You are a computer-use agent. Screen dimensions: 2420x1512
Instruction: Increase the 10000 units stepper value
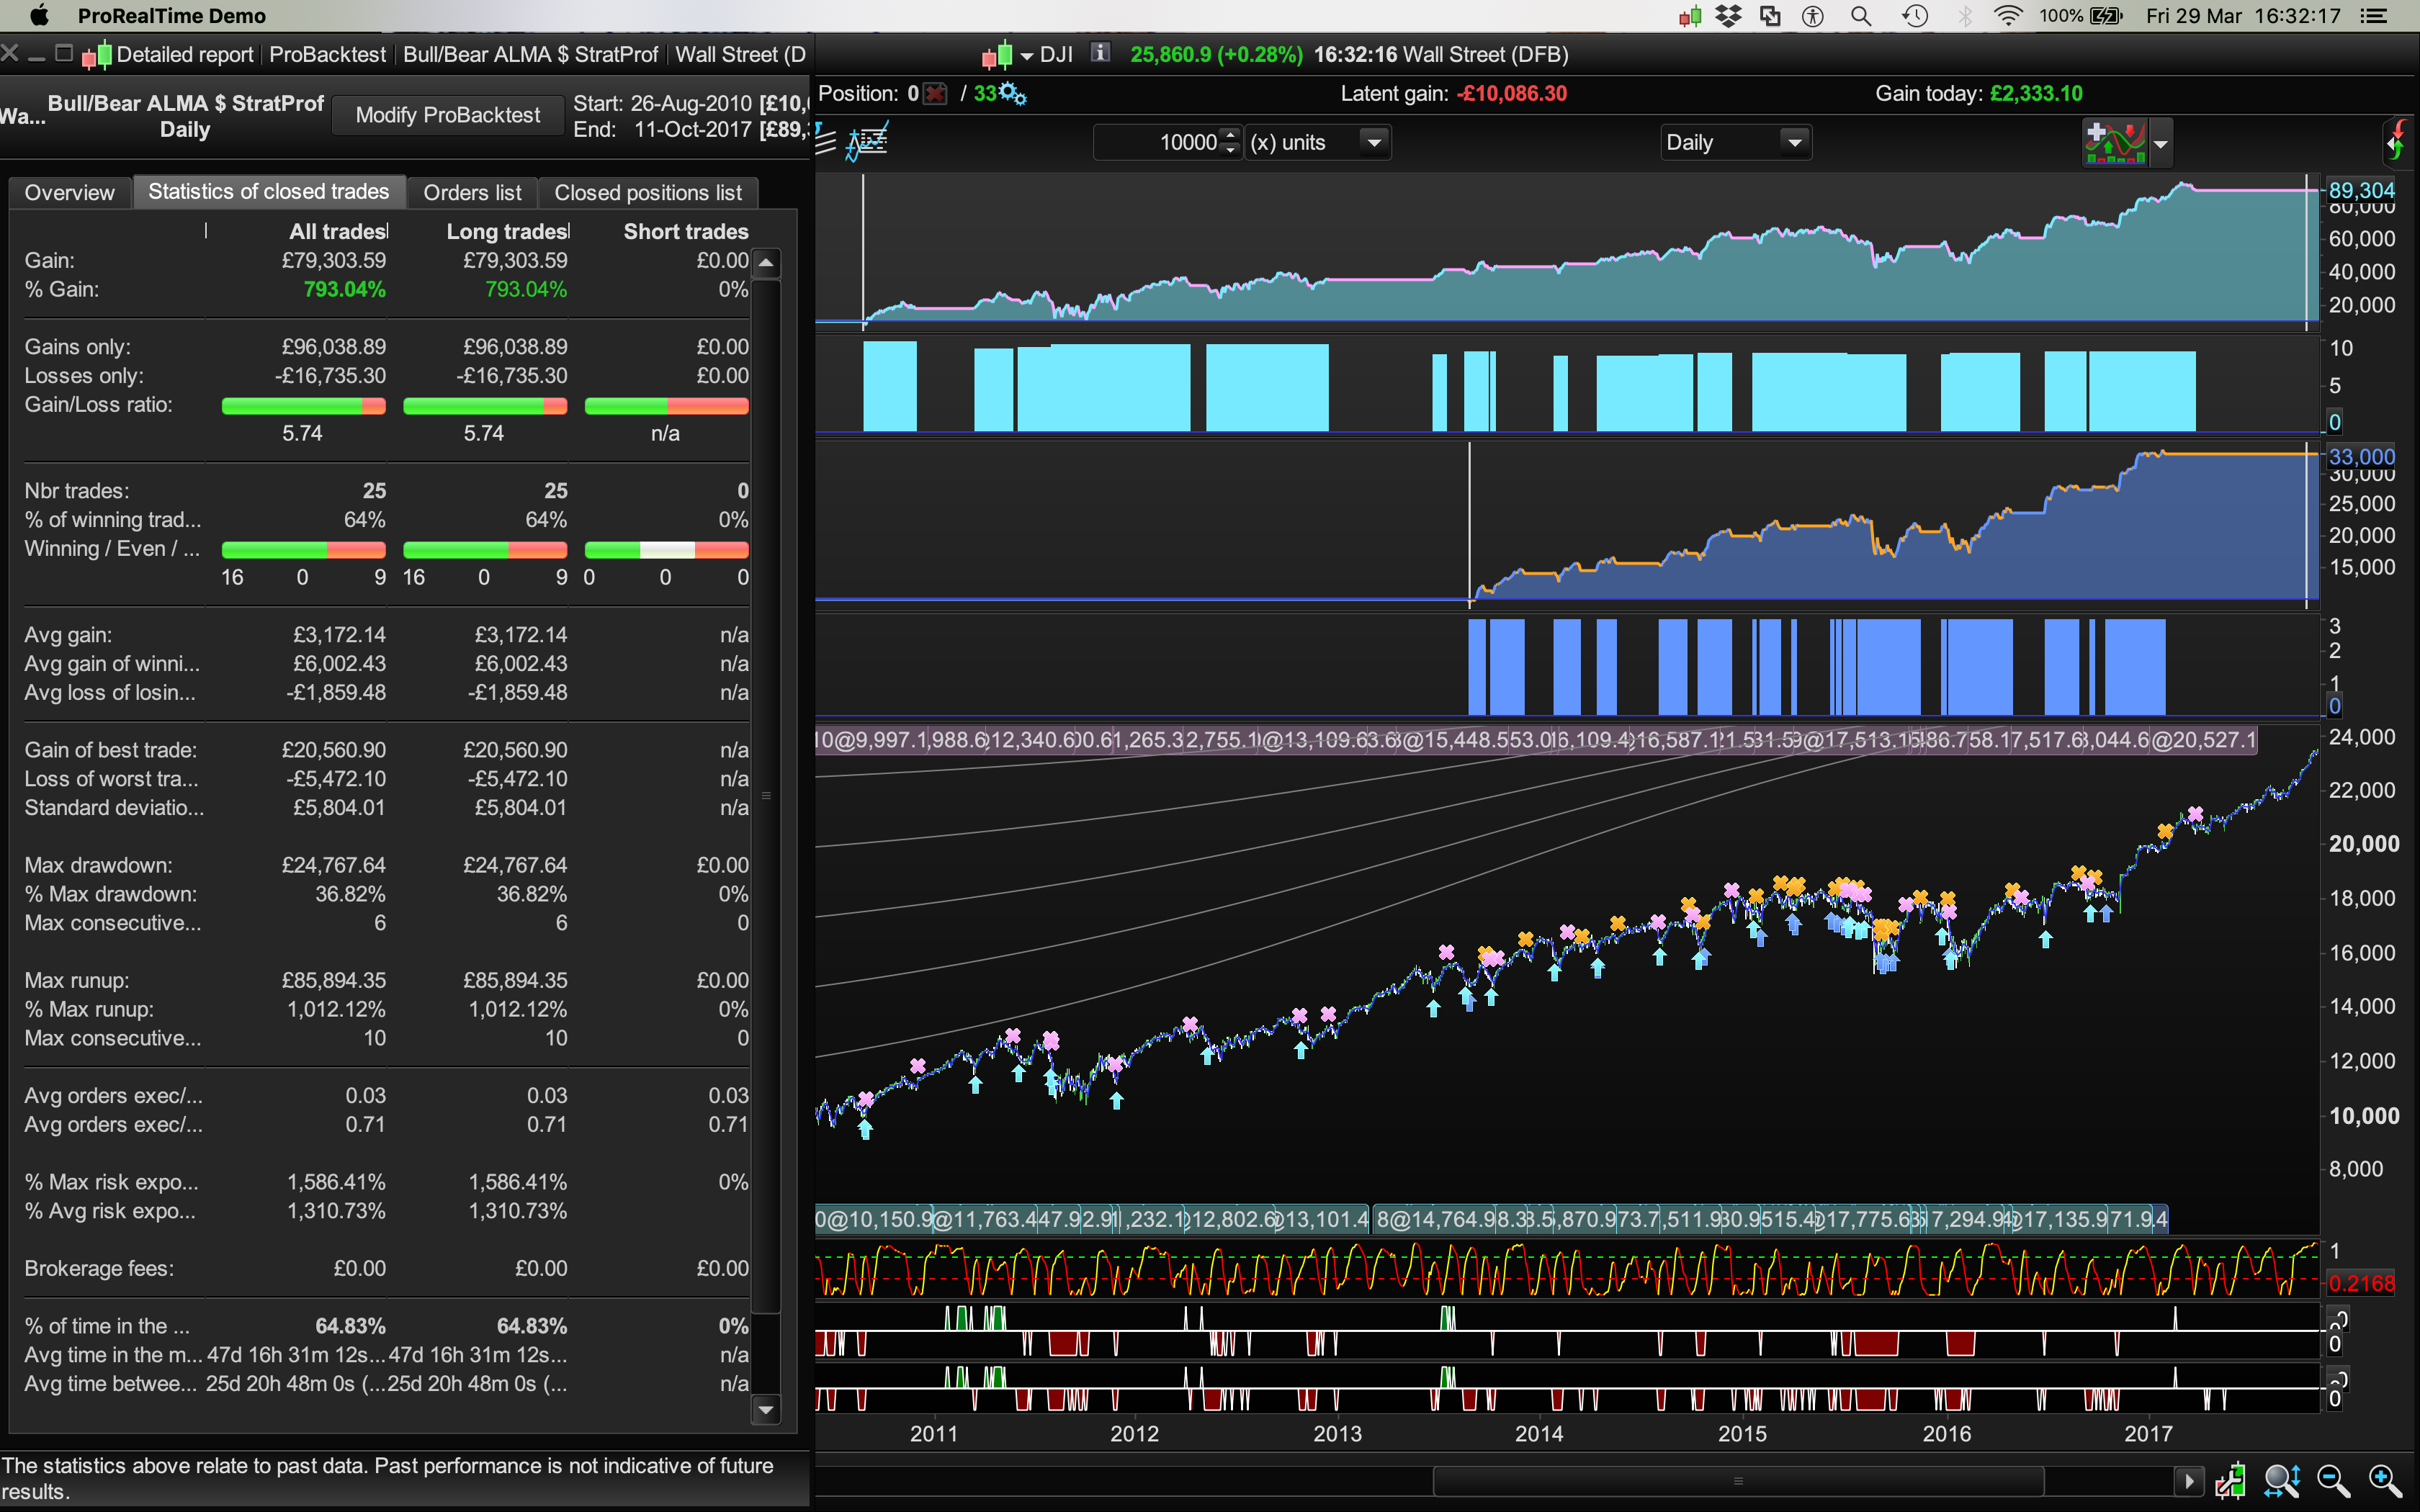click(1231, 135)
